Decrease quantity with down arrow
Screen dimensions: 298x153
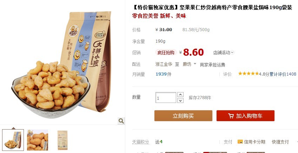pos(180,100)
